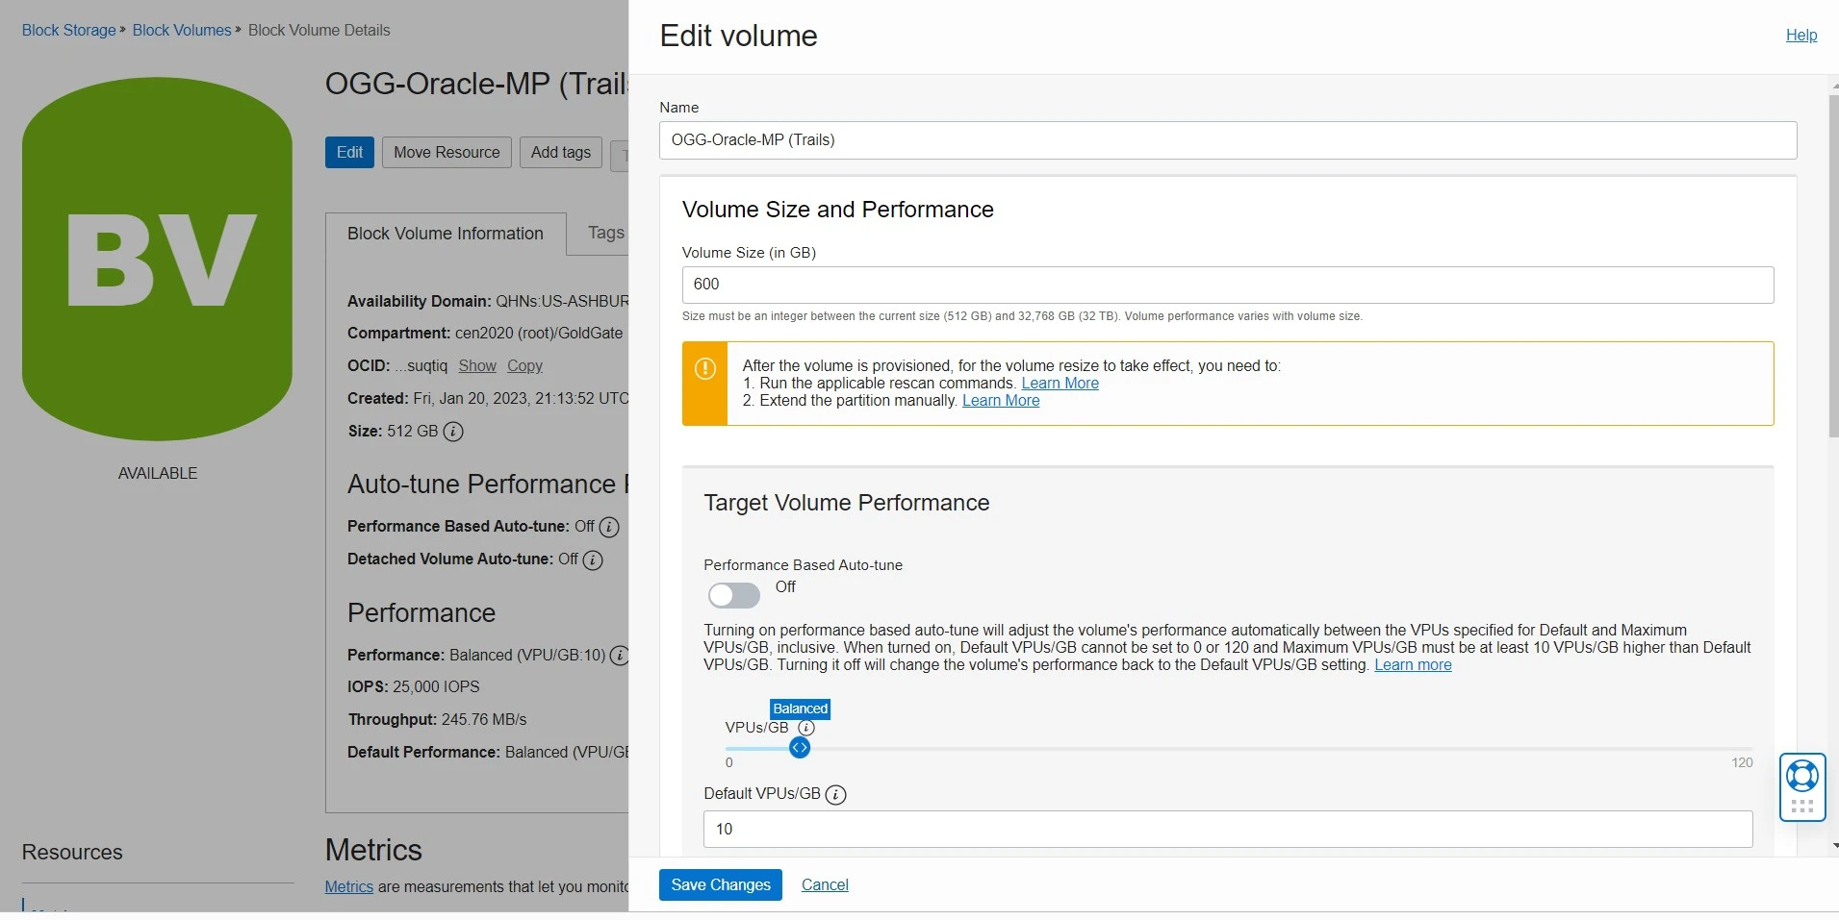1839x920 pixels.
Task: Click the VPUs/GB info icon
Action: pos(806,729)
